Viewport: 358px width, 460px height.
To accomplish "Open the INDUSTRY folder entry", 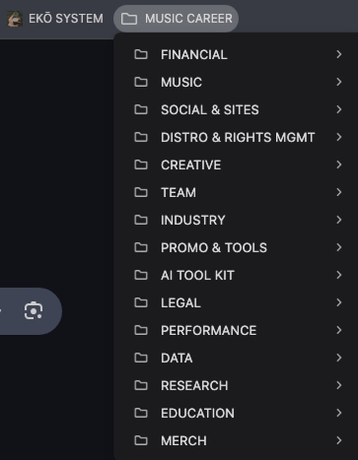I will (236, 220).
